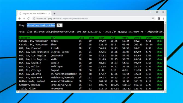Select the 0.91 best value
The image size is (183, 103).
tap(125, 70)
